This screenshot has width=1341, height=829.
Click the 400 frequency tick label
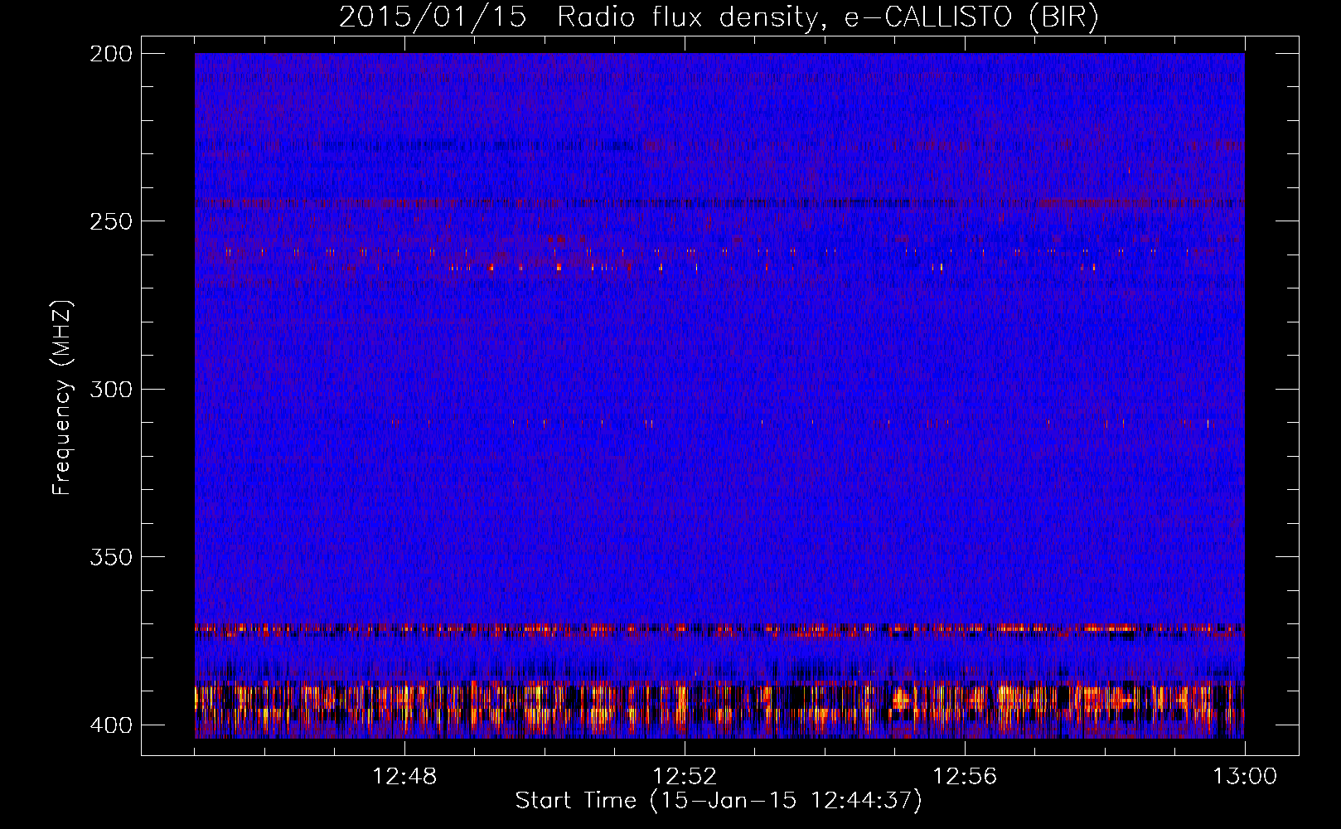(110, 725)
